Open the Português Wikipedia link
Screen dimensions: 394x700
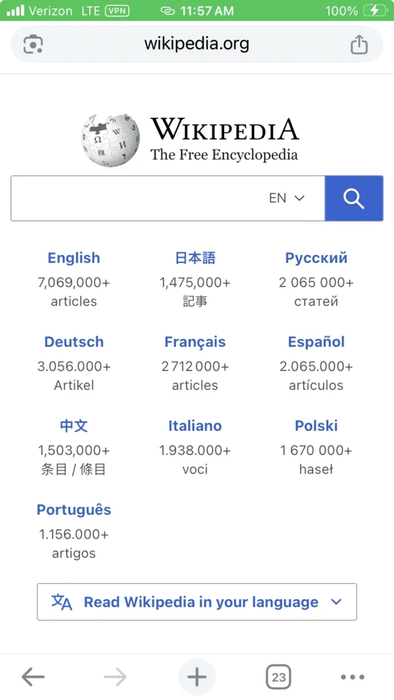coord(74,510)
